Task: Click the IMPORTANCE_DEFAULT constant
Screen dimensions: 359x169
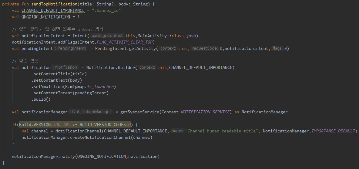Action: pyautogui.click(x=333, y=131)
